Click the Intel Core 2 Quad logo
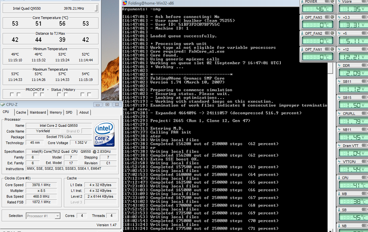This screenshot has width=368, height=232. pyautogui.click(x=104, y=134)
